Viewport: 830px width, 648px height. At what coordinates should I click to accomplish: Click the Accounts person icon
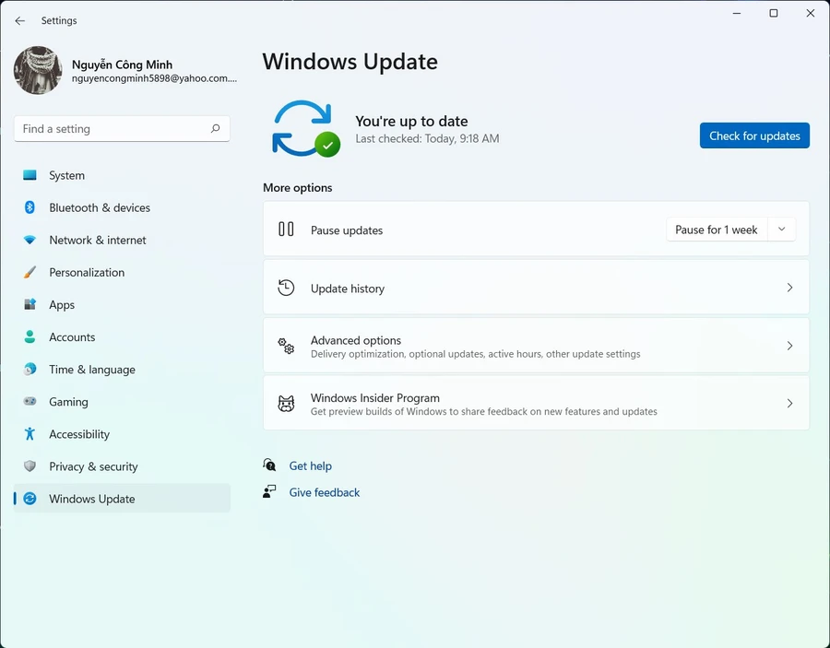click(x=30, y=337)
